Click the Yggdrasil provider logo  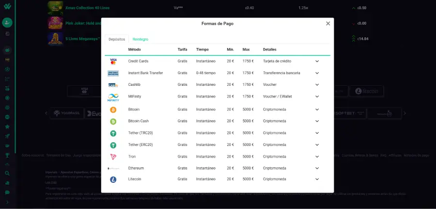[x=67, y=113]
